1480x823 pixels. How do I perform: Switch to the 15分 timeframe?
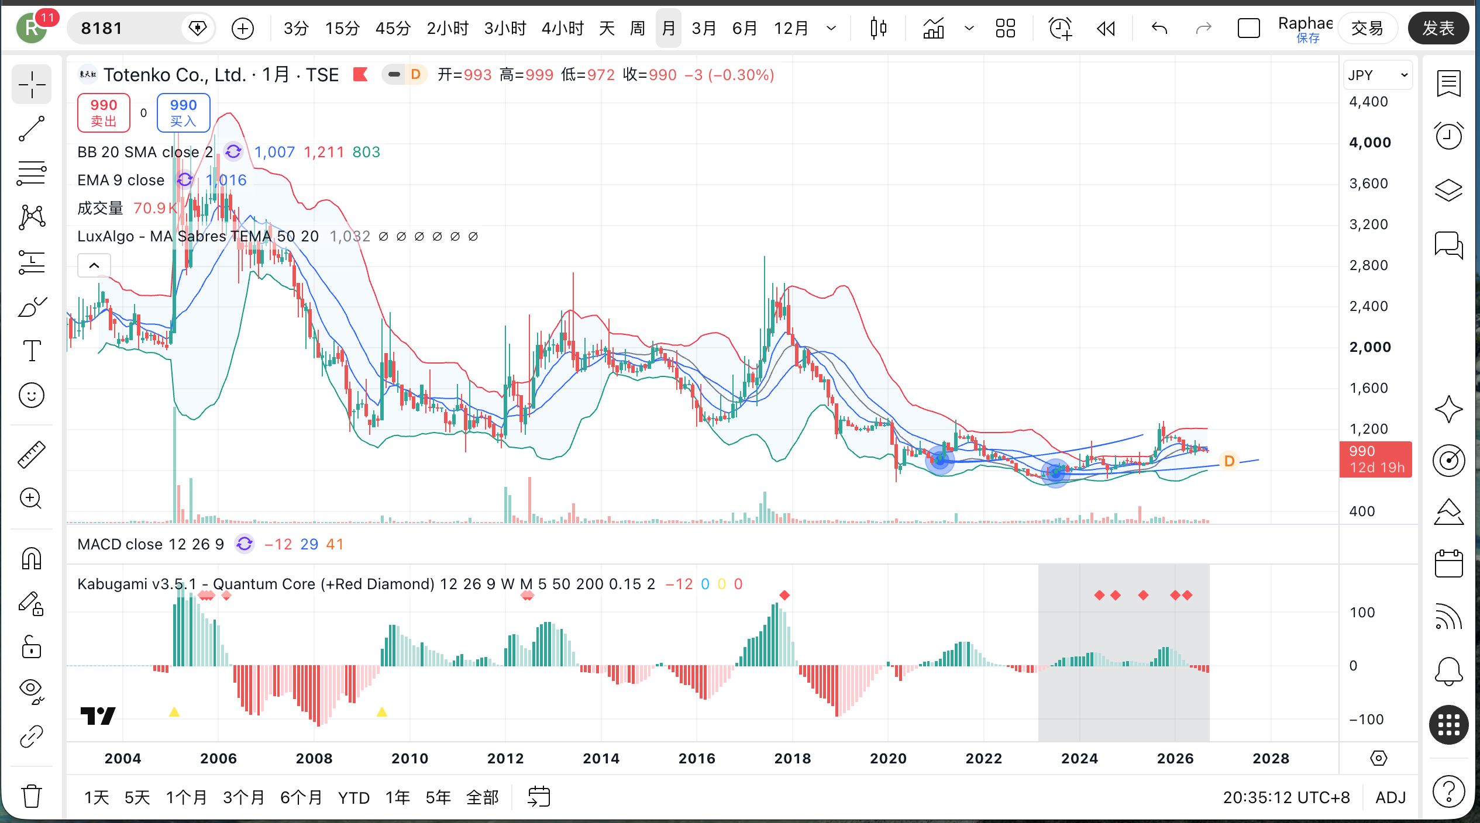(x=342, y=28)
